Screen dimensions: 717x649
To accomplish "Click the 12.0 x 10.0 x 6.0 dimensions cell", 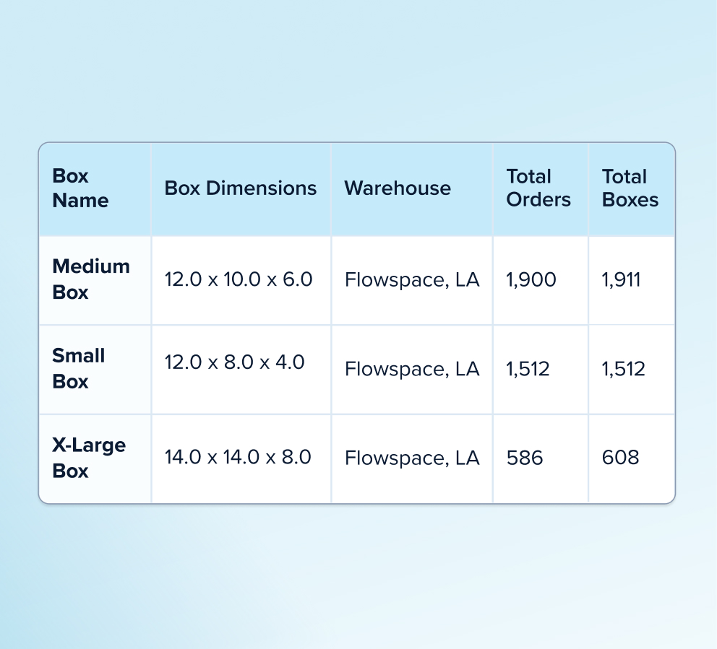I will pos(239,279).
